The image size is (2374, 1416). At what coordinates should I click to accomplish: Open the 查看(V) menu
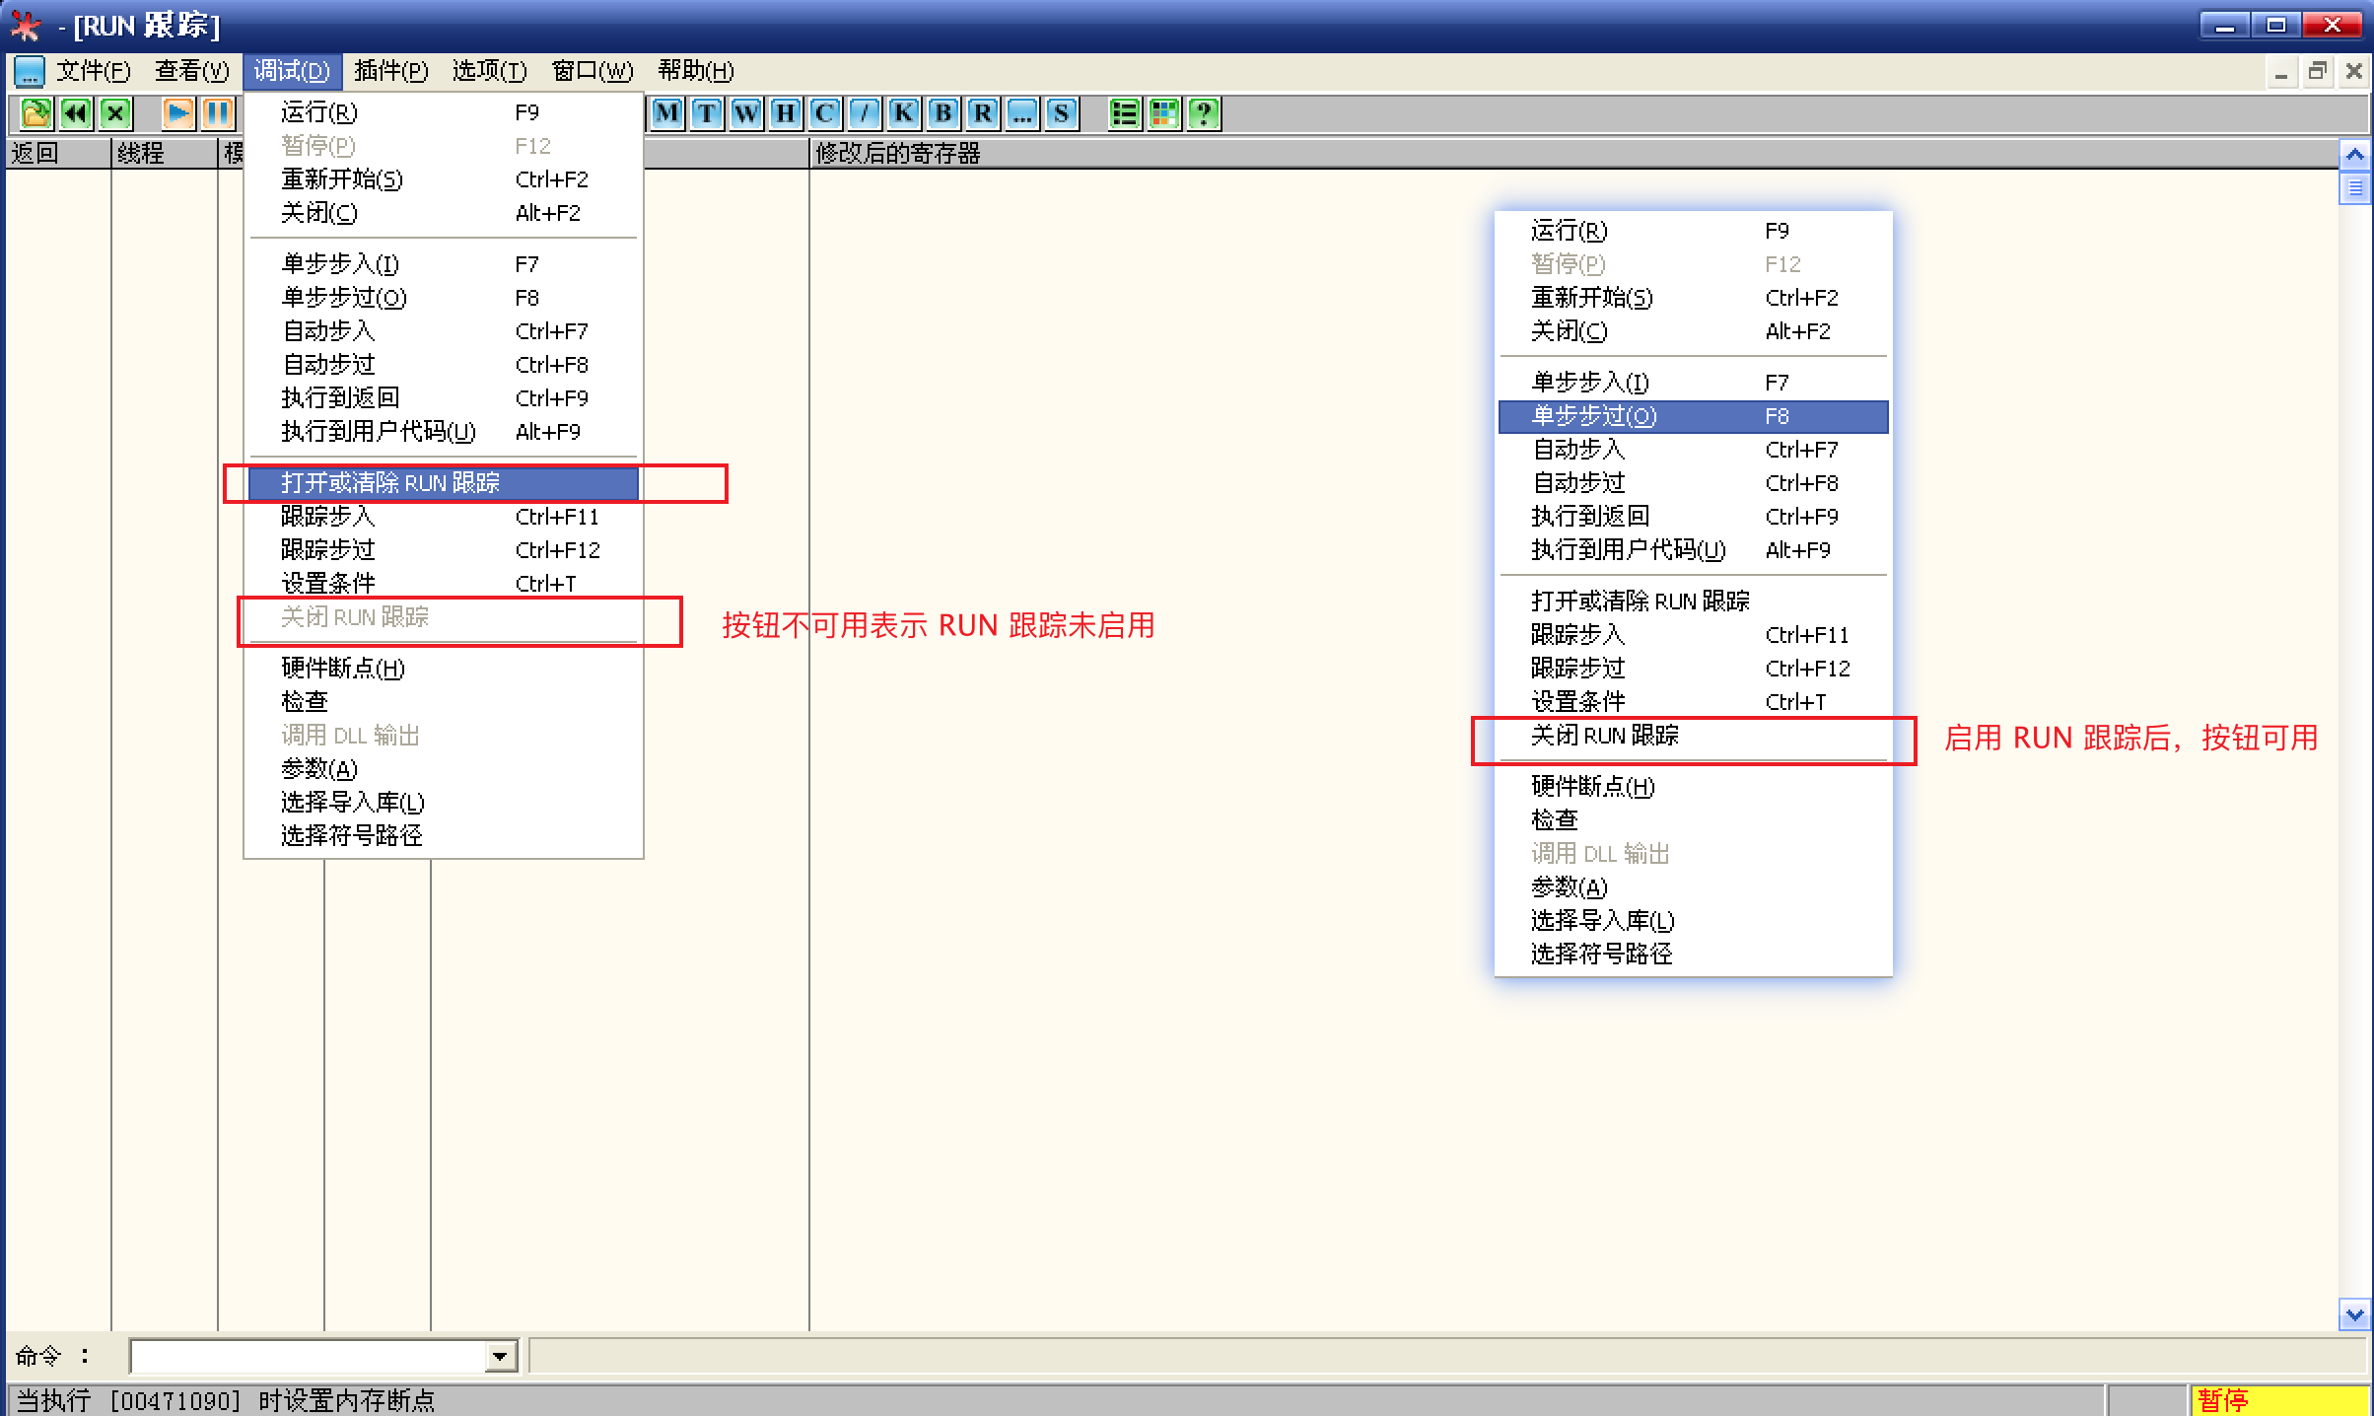[x=191, y=71]
